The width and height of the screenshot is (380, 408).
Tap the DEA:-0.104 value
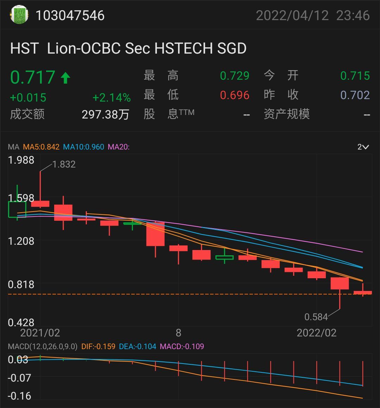[138, 346]
